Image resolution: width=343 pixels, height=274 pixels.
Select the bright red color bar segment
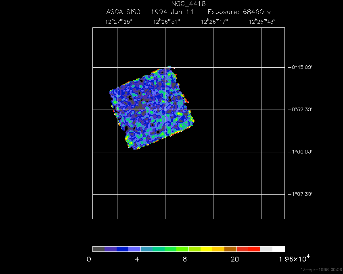tap(254, 249)
